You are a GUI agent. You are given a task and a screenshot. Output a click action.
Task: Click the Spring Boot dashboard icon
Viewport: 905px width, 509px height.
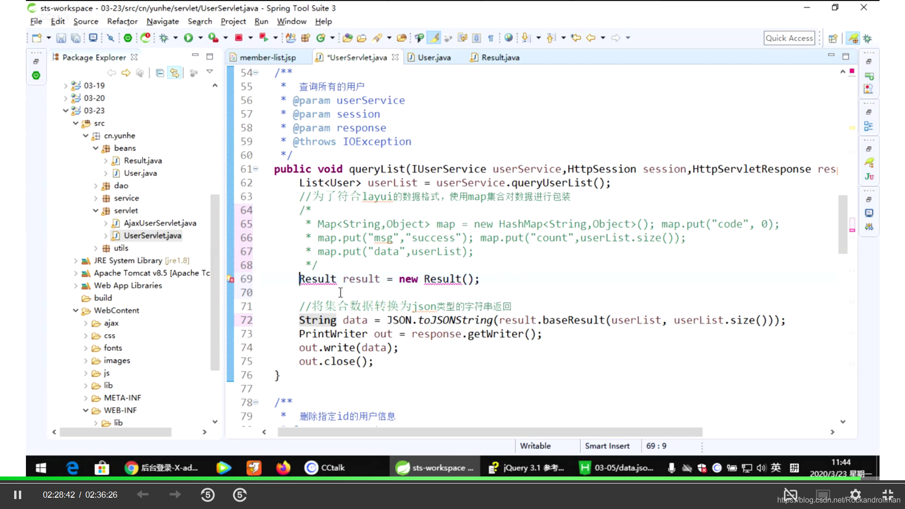(128, 38)
